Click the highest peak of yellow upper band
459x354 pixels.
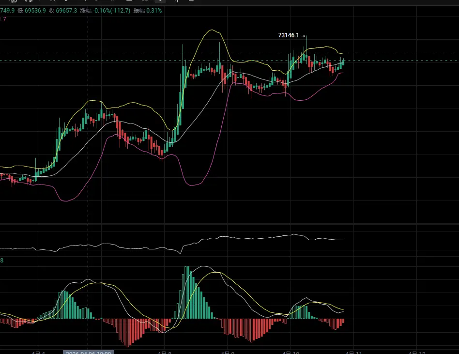[211, 30]
